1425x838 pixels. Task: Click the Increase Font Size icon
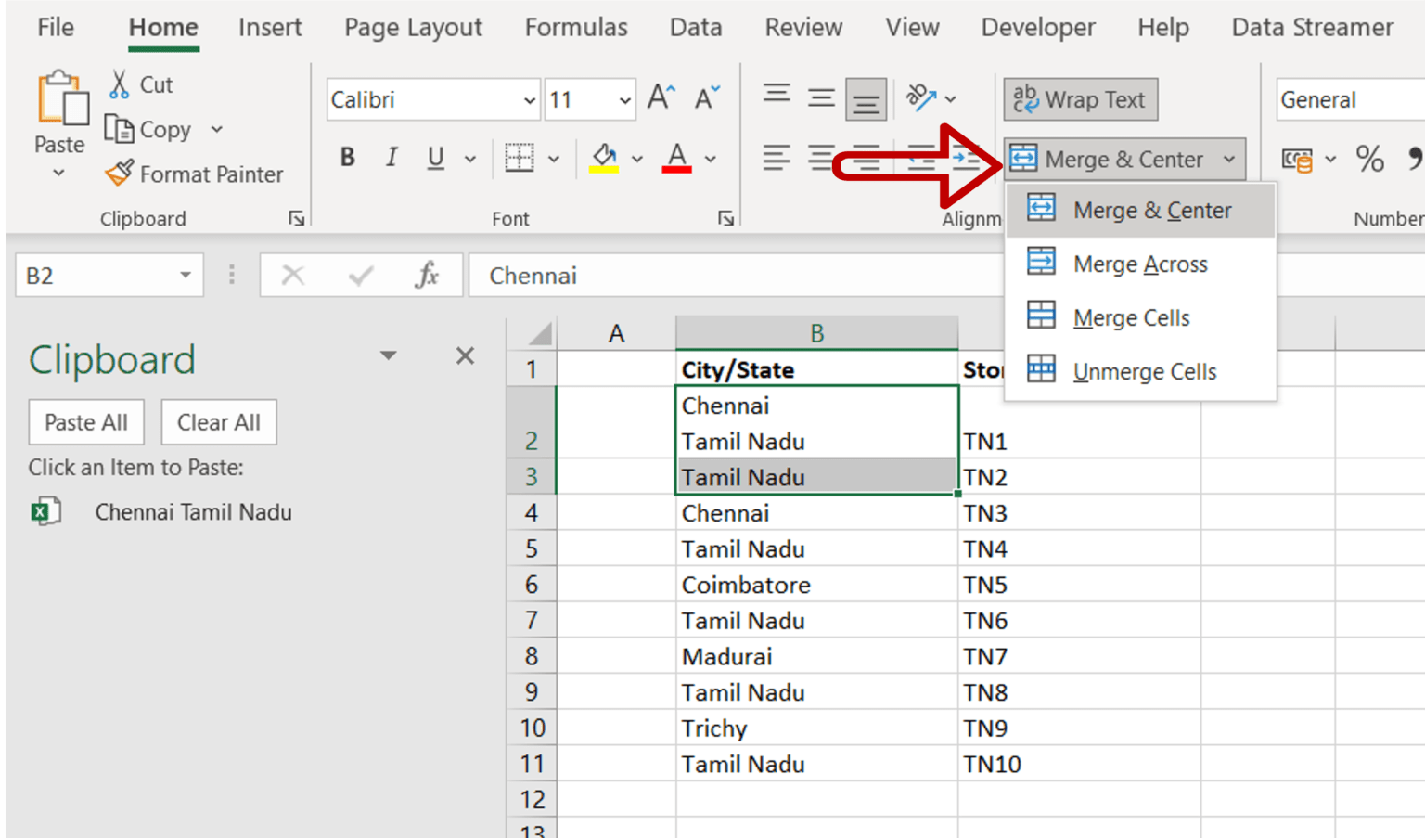click(659, 96)
